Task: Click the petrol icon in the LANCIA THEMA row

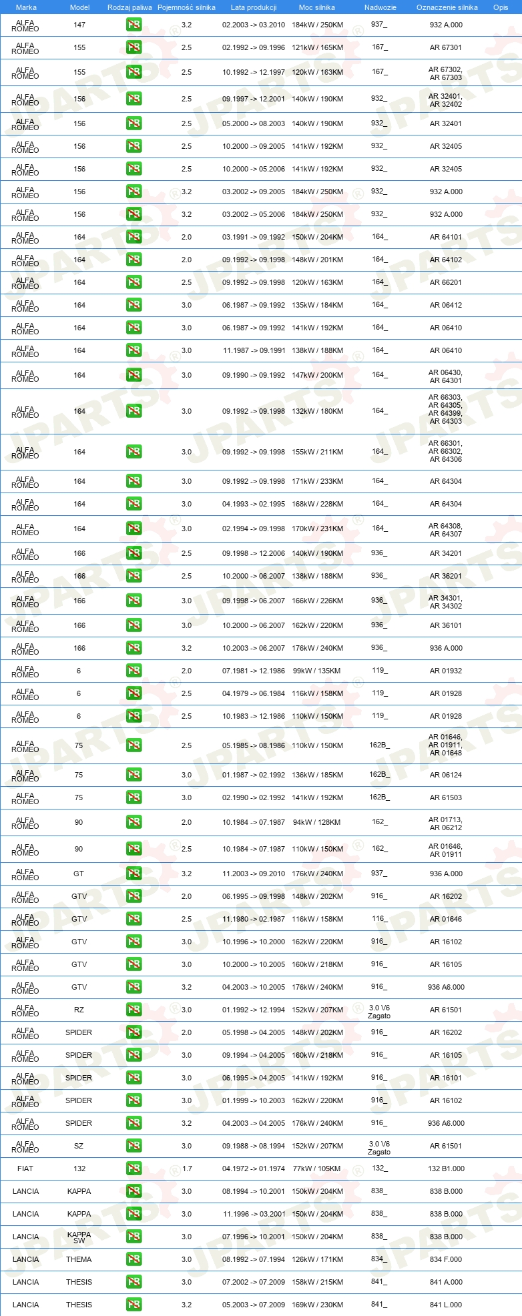Action: (134, 1259)
